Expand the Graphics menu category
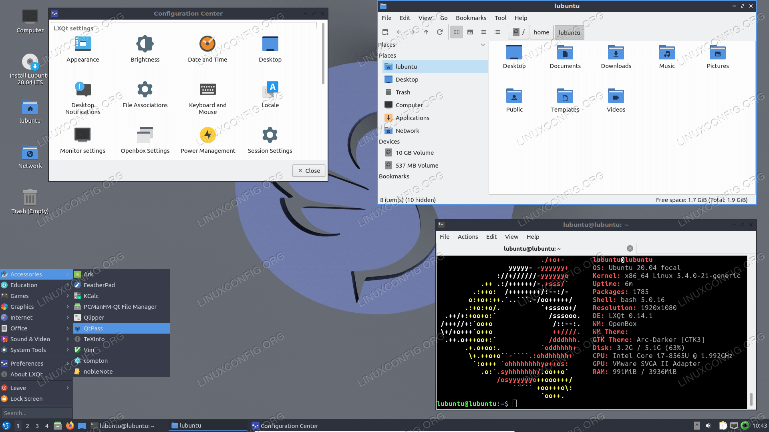The width and height of the screenshot is (769, 432). pyautogui.click(x=36, y=307)
